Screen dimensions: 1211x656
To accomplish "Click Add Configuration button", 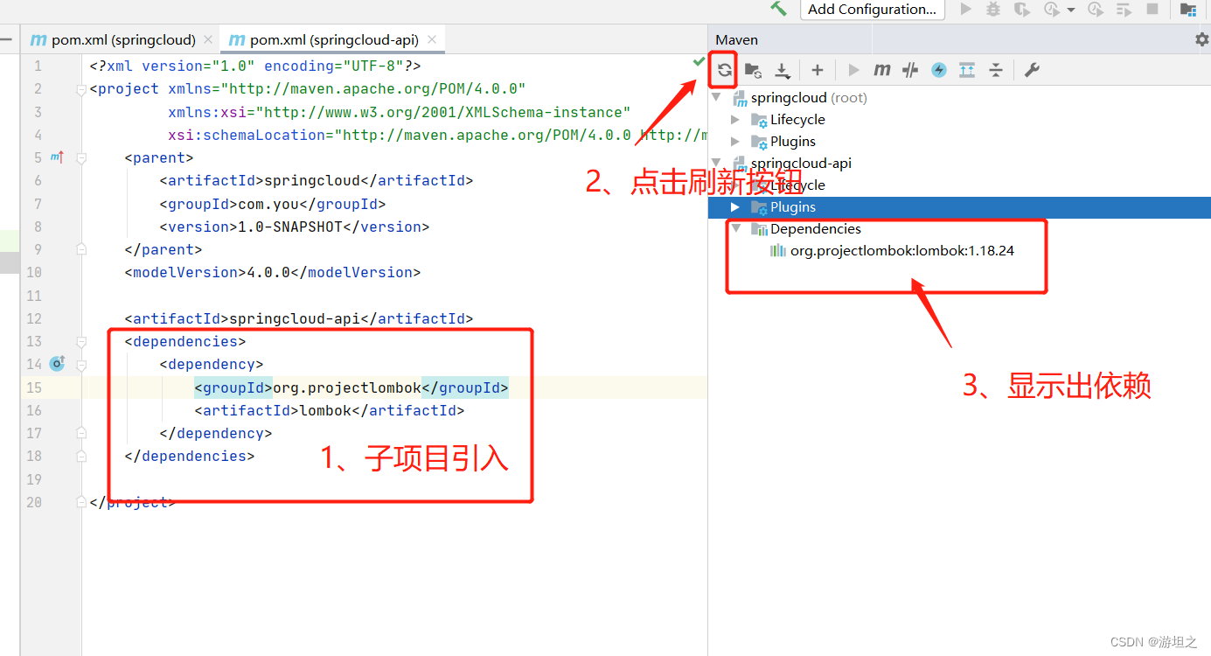I will point(872,9).
